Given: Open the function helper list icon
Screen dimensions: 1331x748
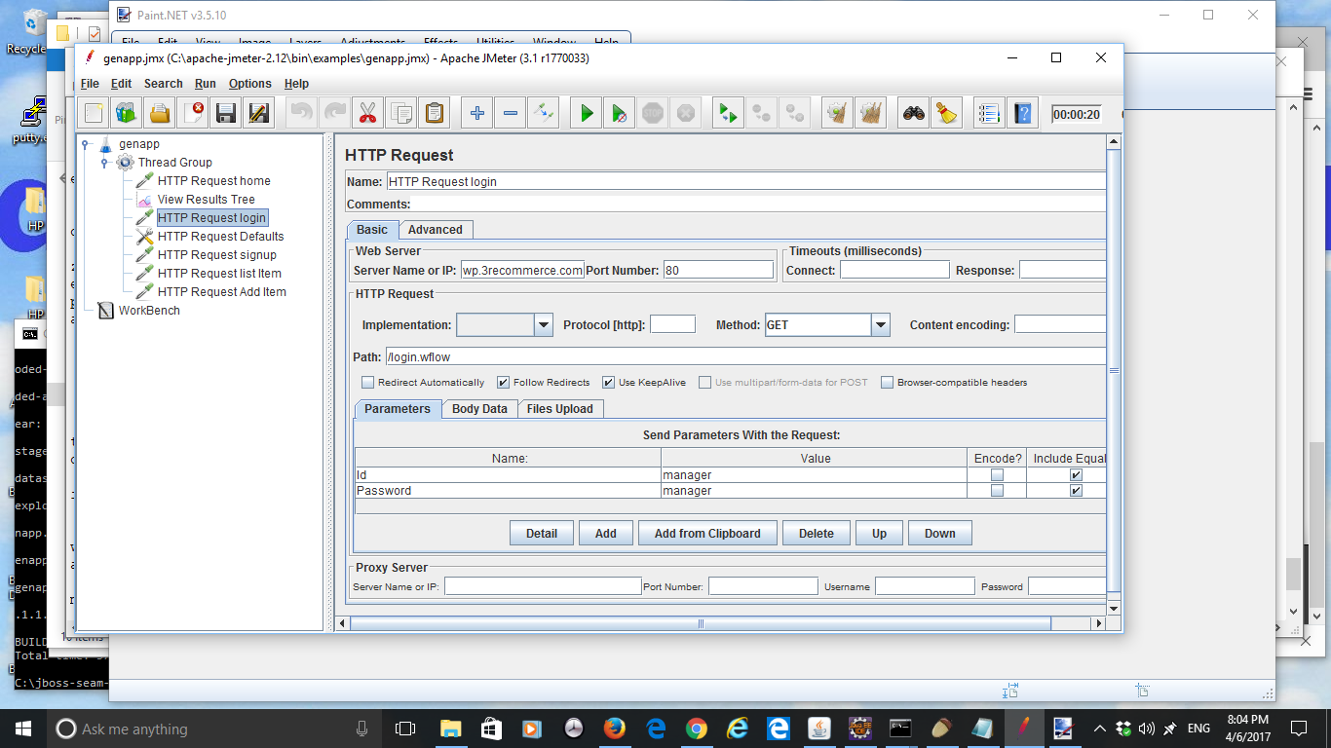Looking at the screenshot, I should (x=990, y=113).
